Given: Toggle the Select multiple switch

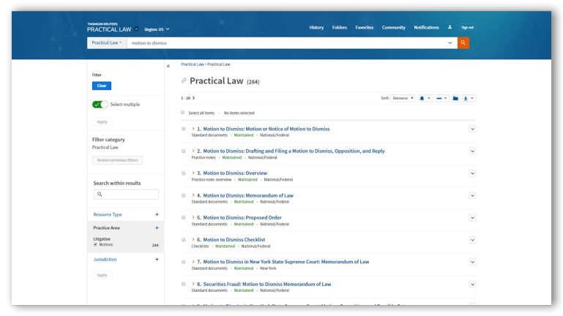Looking at the screenshot, I should pos(100,105).
